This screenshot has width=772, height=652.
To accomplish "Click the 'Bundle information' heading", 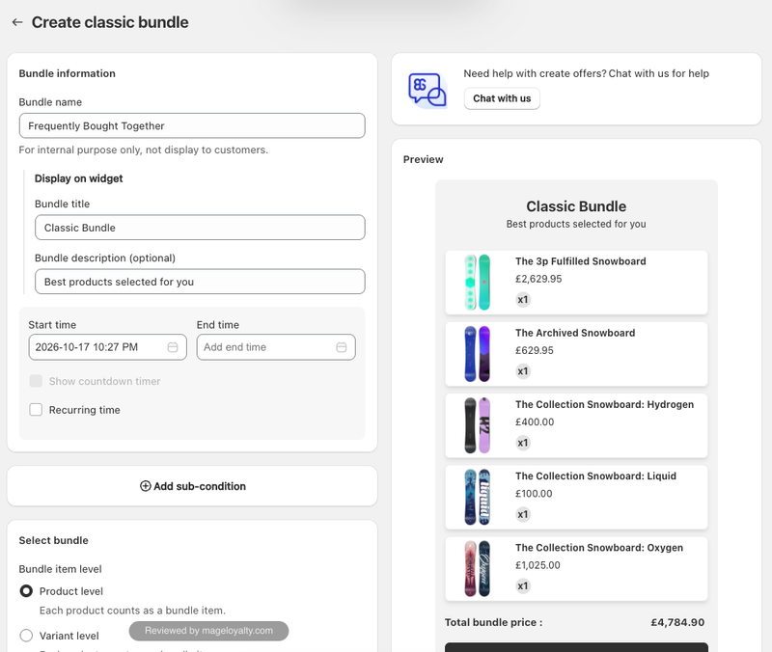I will pos(68,73).
